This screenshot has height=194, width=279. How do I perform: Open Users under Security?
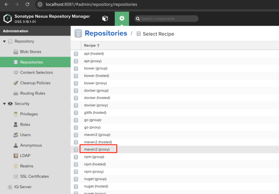(25, 135)
